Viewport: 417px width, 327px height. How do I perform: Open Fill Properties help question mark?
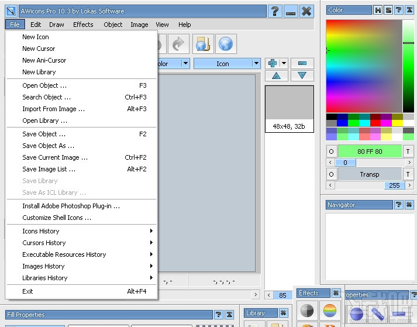218,315
